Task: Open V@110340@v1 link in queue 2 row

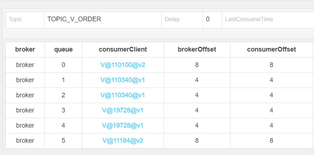Action: 123,95
